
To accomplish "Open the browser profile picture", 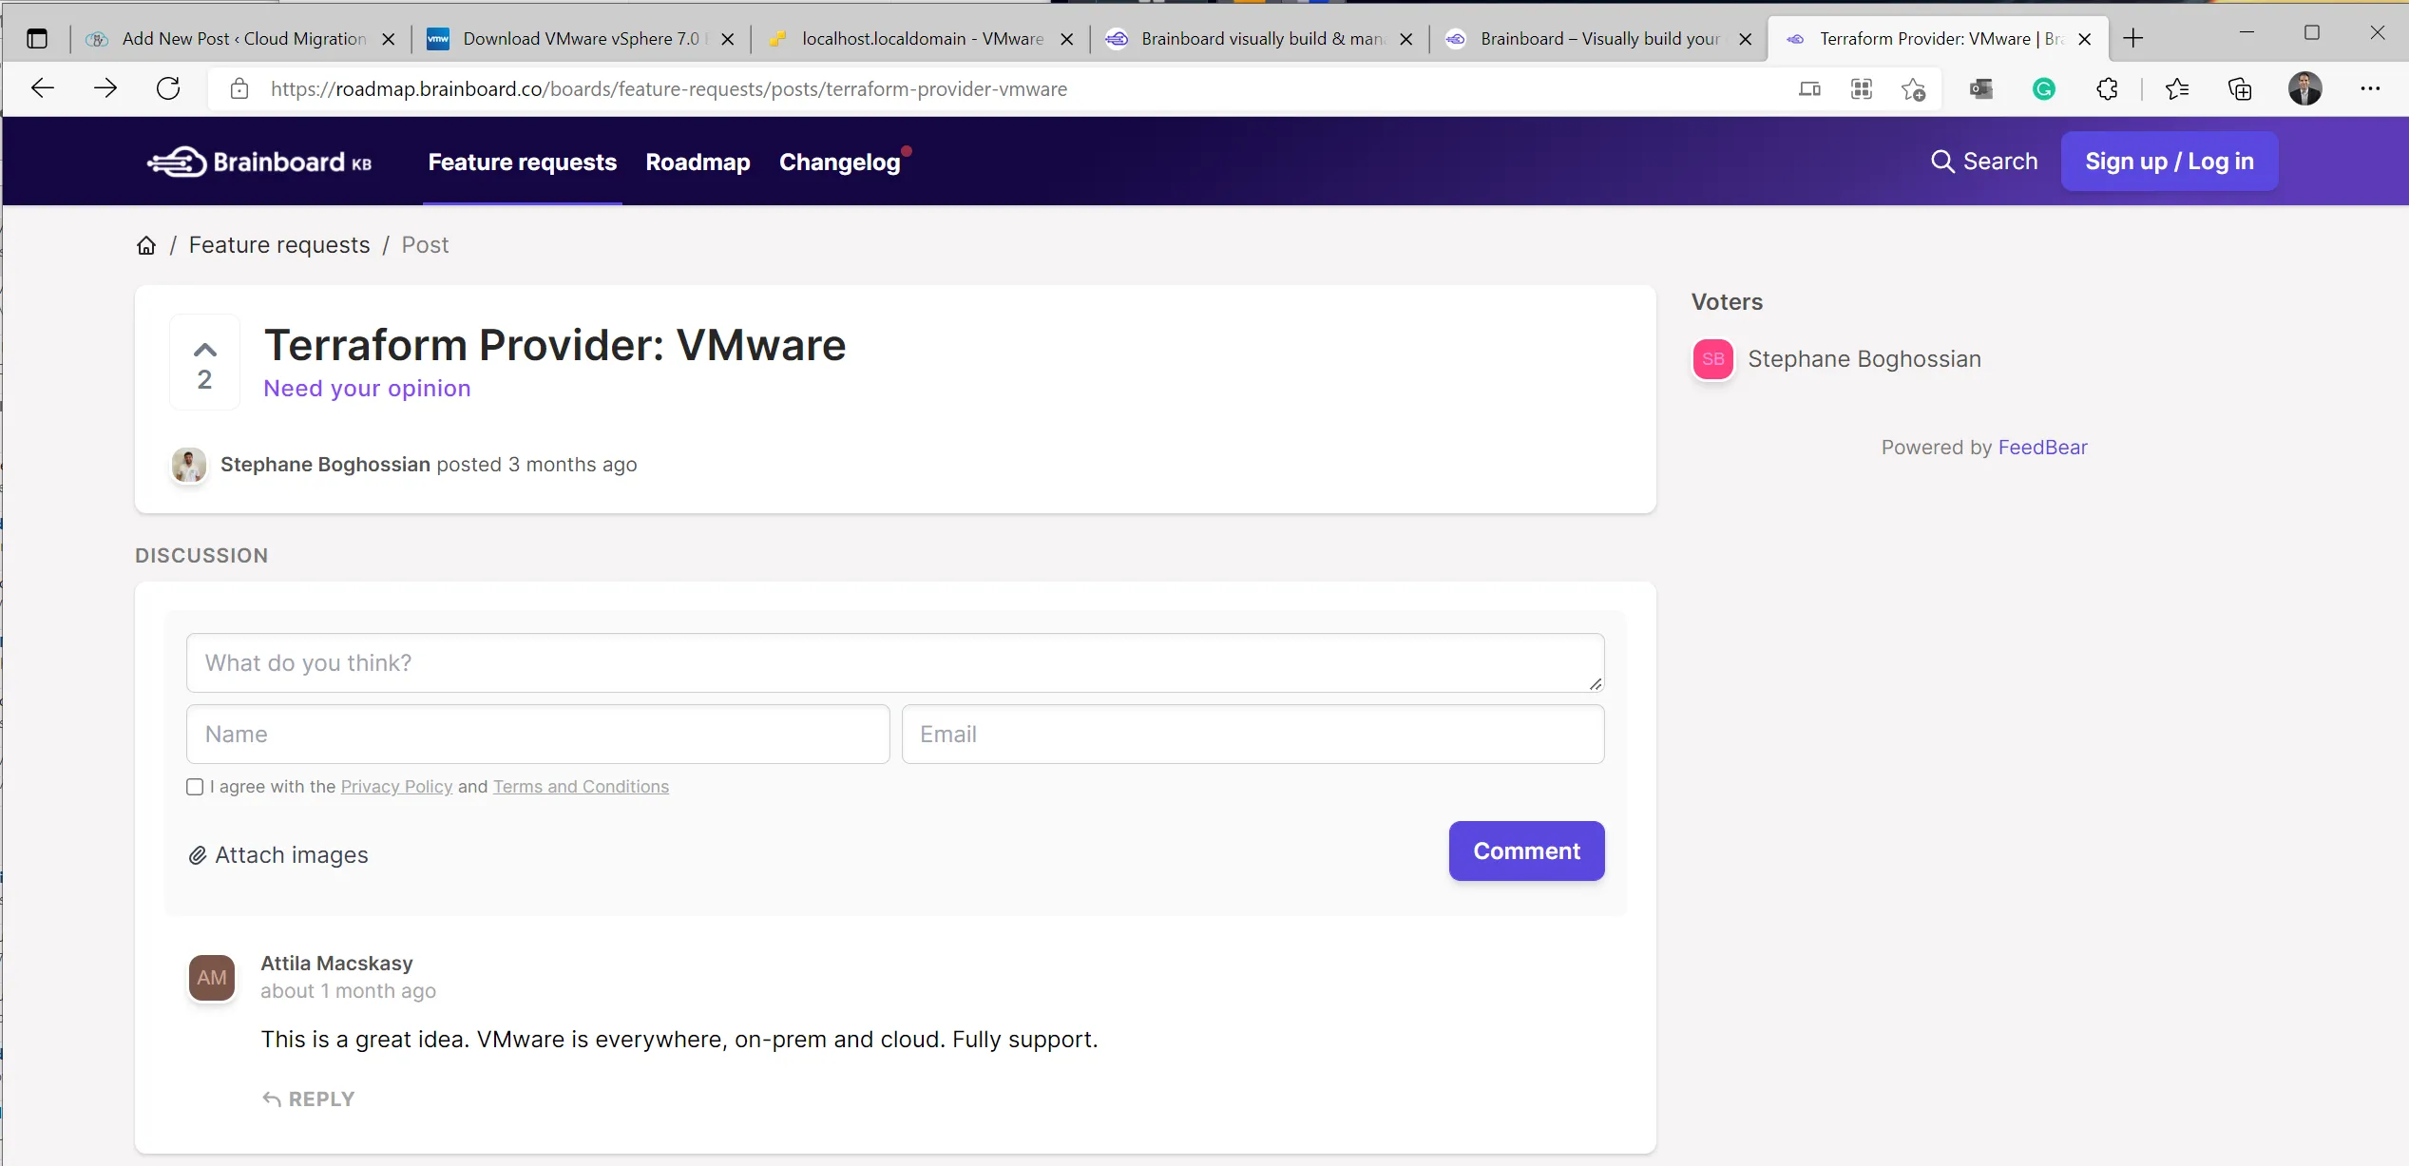I will (x=2305, y=88).
